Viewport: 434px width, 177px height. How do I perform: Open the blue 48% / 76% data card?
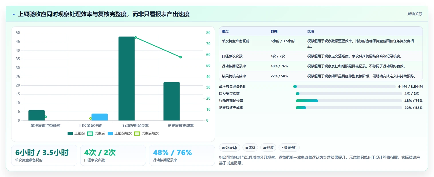point(182,155)
